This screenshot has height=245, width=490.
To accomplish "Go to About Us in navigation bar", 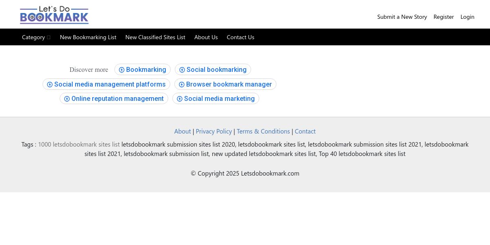I will pyautogui.click(x=206, y=37).
